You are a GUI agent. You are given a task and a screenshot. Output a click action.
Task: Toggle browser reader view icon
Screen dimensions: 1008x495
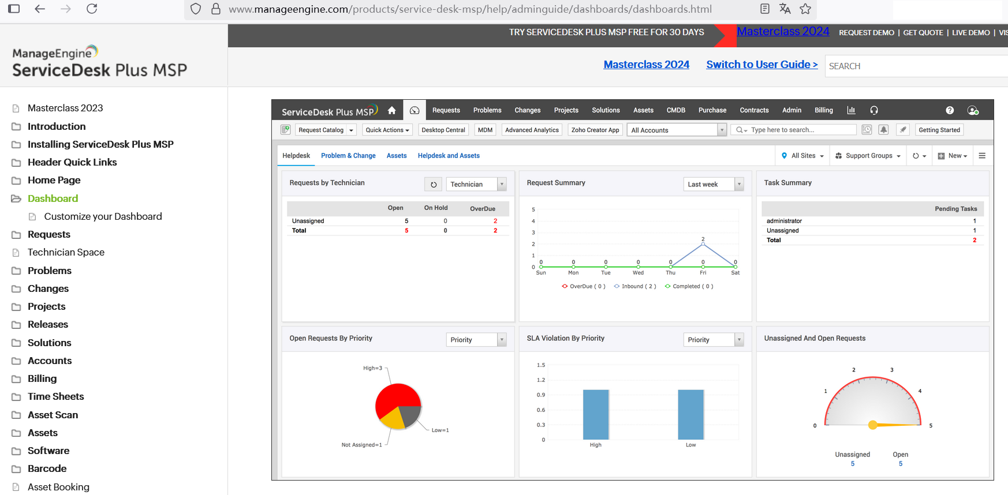[x=765, y=9]
